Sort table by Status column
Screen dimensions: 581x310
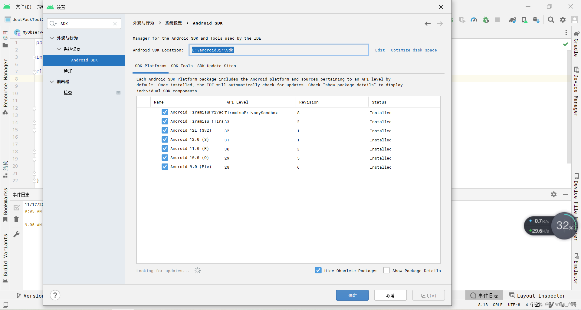[x=404, y=102]
